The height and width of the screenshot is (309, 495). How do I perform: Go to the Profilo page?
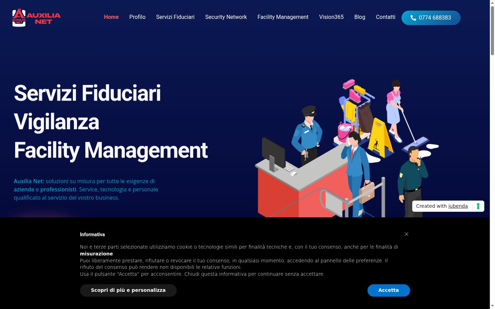(137, 17)
